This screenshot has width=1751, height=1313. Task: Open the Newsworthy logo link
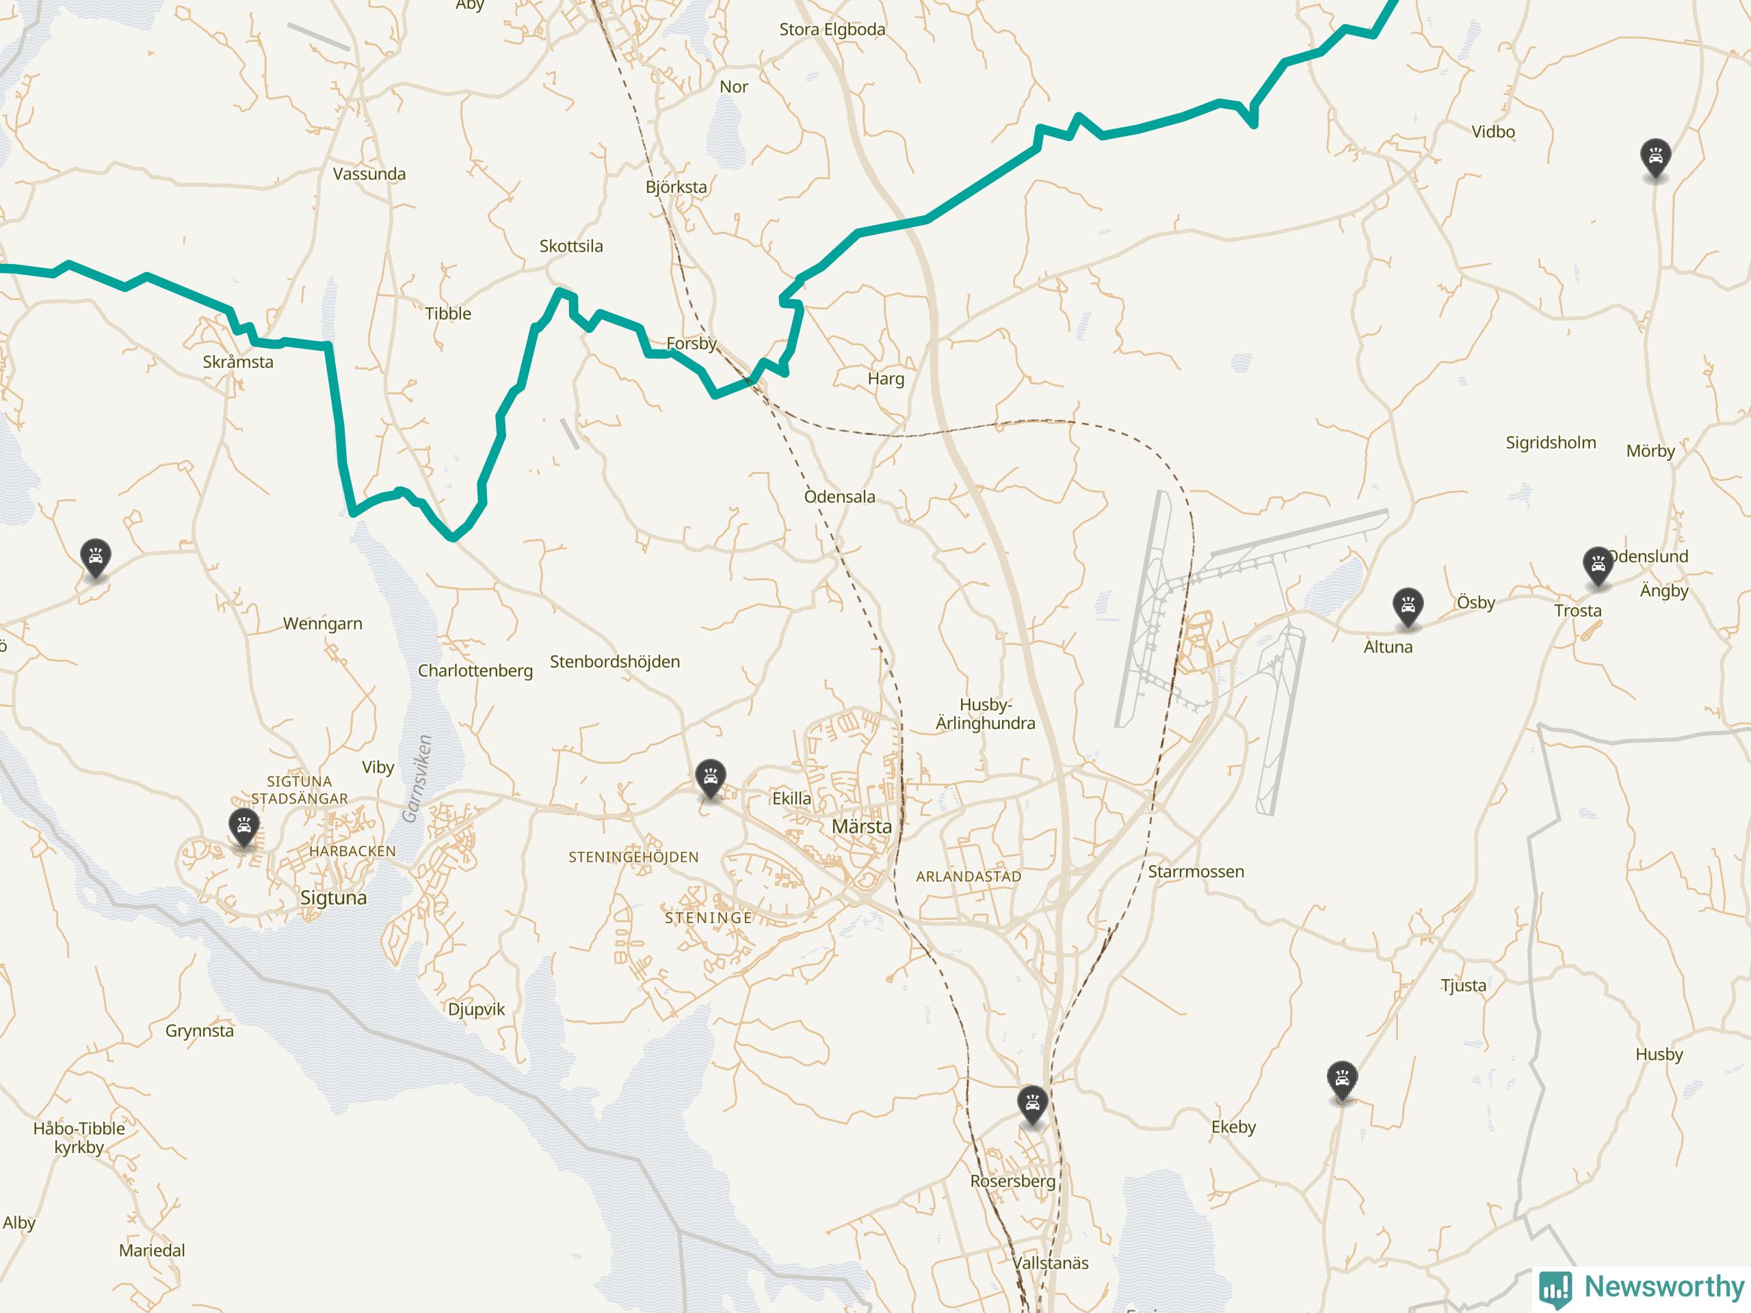click(1642, 1287)
